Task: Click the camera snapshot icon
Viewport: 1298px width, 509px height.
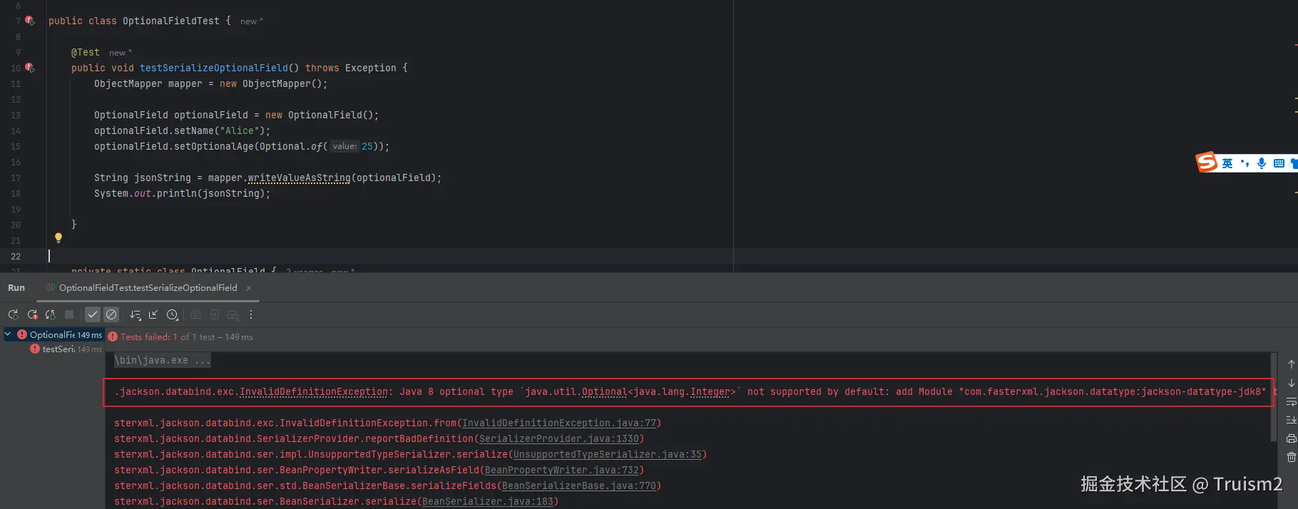Action: pyautogui.click(x=195, y=314)
